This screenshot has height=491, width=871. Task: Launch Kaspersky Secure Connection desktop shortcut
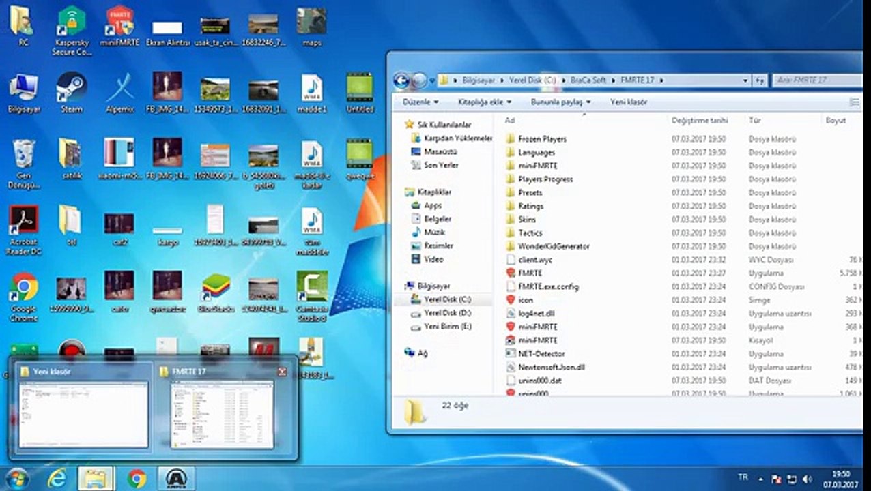click(72, 31)
